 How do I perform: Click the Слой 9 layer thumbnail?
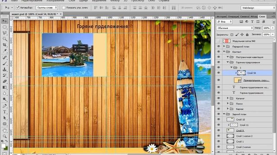tap(230, 130)
